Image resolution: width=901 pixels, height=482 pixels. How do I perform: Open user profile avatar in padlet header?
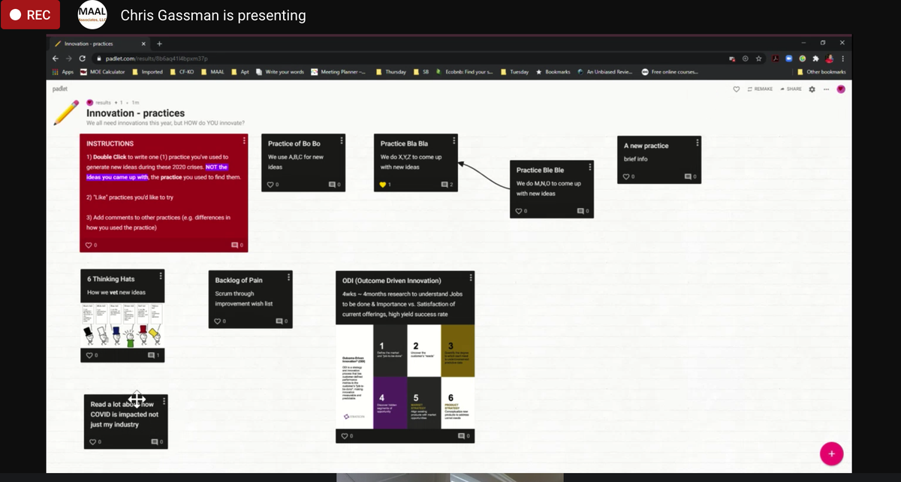tap(841, 89)
